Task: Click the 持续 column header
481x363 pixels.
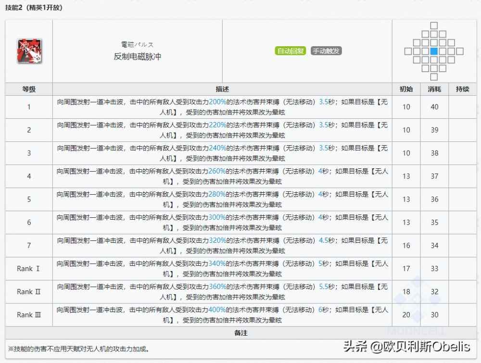Action: pyautogui.click(x=462, y=89)
